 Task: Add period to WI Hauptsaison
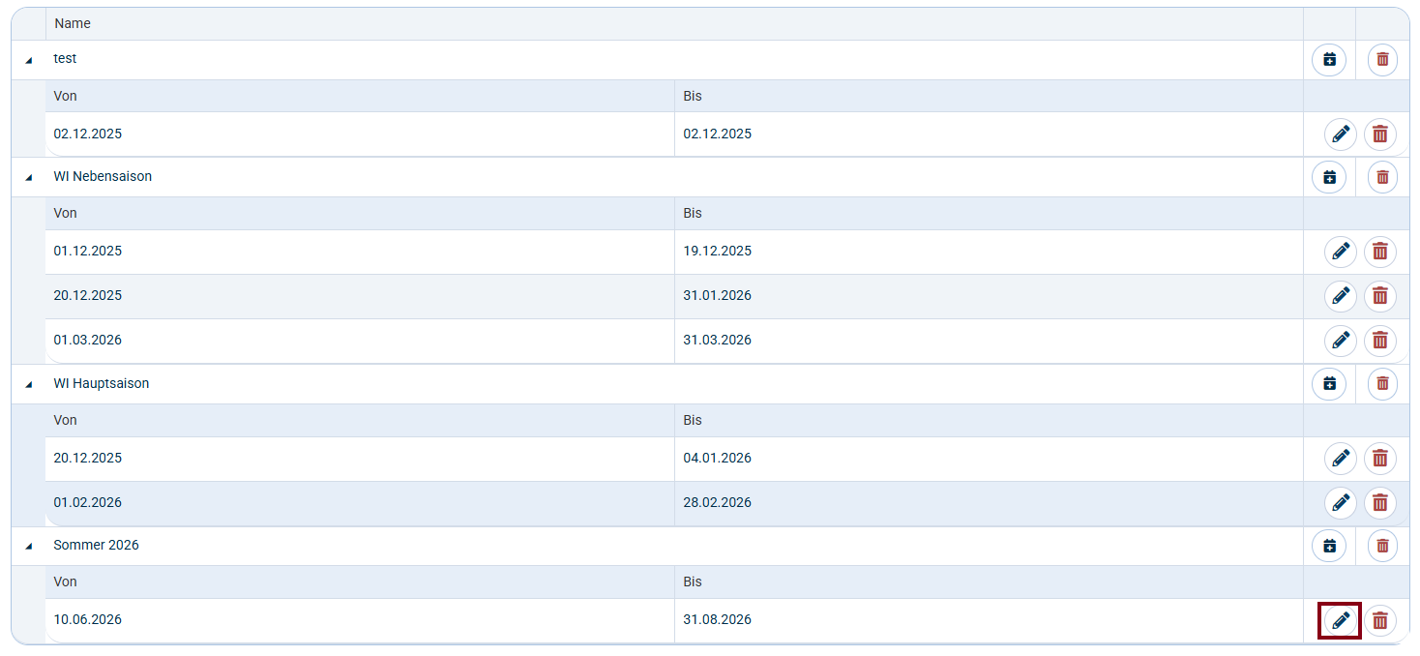coord(1329,384)
